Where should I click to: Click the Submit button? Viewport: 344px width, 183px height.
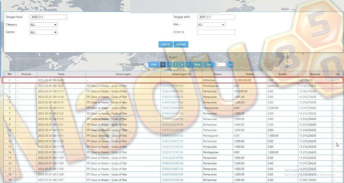coord(166,45)
